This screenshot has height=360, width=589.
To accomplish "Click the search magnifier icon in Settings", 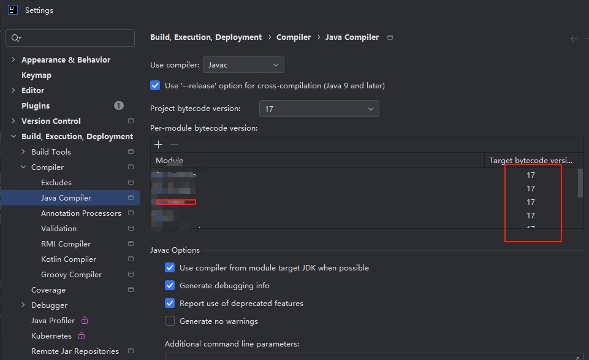I will coord(15,38).
